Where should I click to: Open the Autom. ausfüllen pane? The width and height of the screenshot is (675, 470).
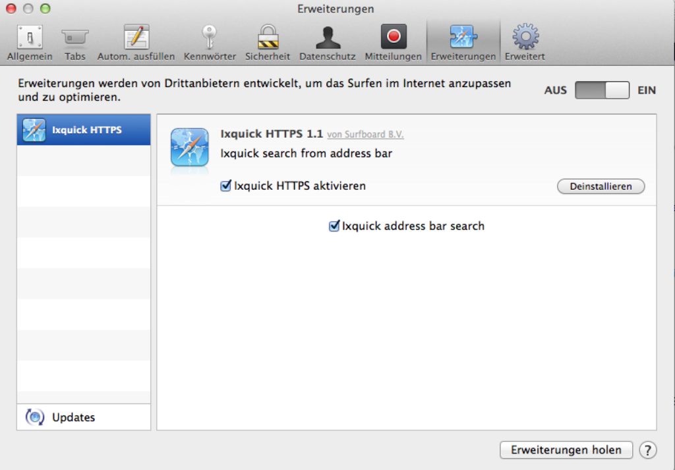click(x=136, y=43)
